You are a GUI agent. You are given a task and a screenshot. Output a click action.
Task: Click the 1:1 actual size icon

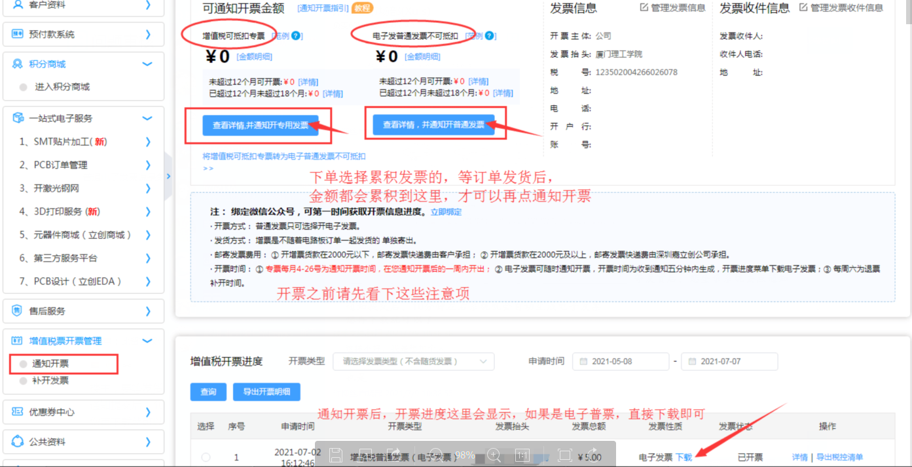(522, 455)
